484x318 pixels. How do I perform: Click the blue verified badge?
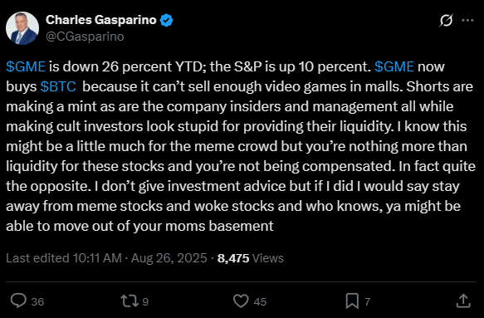167,21
